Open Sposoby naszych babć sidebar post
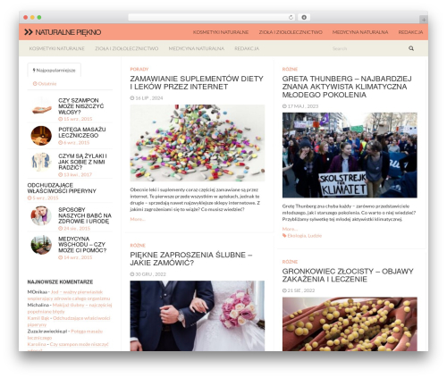 [85, 215]
